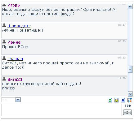Open the '--' dropdown selector

point(11,100)
